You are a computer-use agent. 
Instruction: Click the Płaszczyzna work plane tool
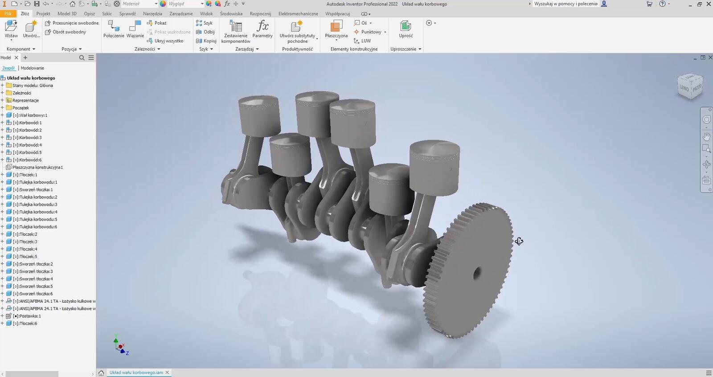pyautogui.click(x=336, y=29)
